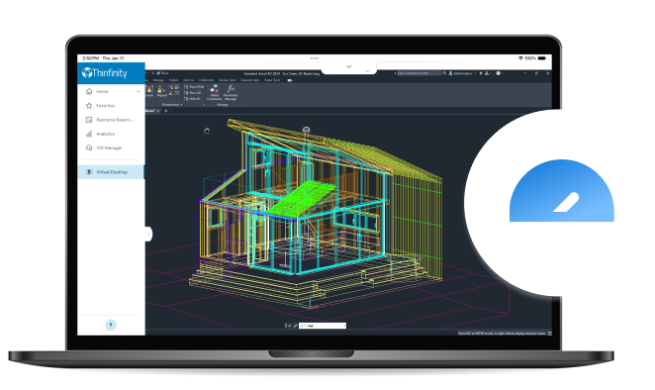Close the Model drawing tab
Image resolution: width=655 pixels, height=390 pixels.
tap(158, 111)
